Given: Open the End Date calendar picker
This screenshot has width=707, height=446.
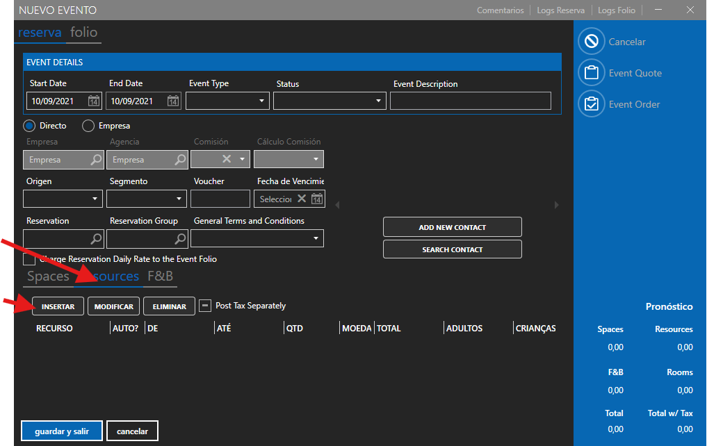Looking at the screenshot, I should [x=173, y=101].
